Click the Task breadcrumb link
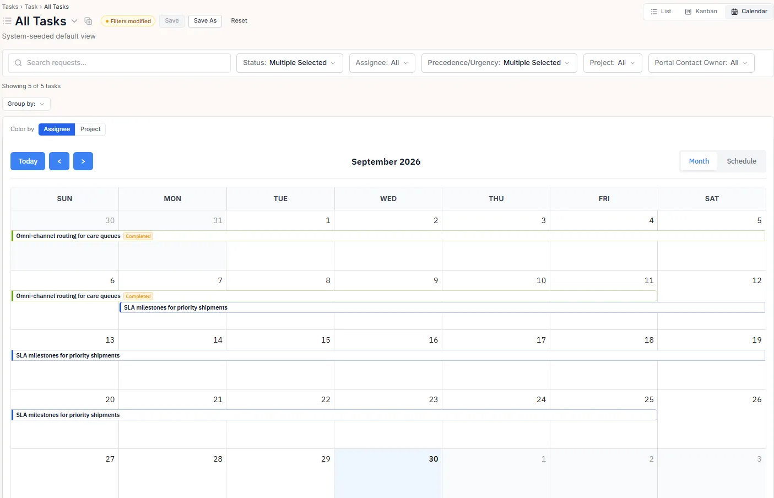Image resolution: width=774 pixels, height=498 pixels. pyautogui.click(x=31, y=7)
